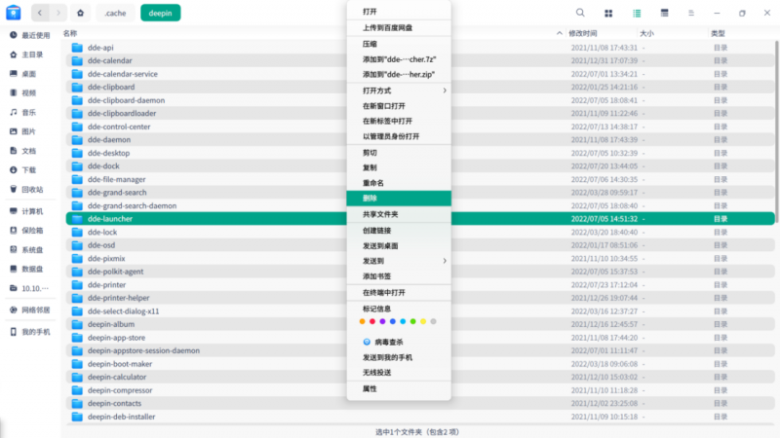Click the deepin breadcrumb

160,13
